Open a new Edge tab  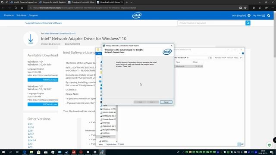tap(127, 2)
